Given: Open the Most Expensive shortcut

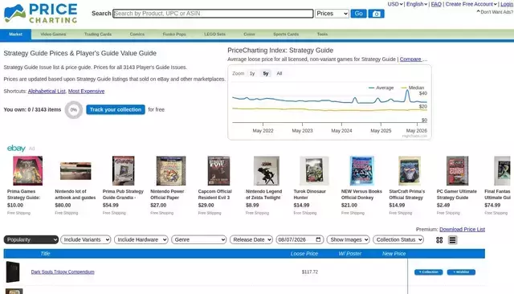Looking at the screenshot, I should pos(86,91).
